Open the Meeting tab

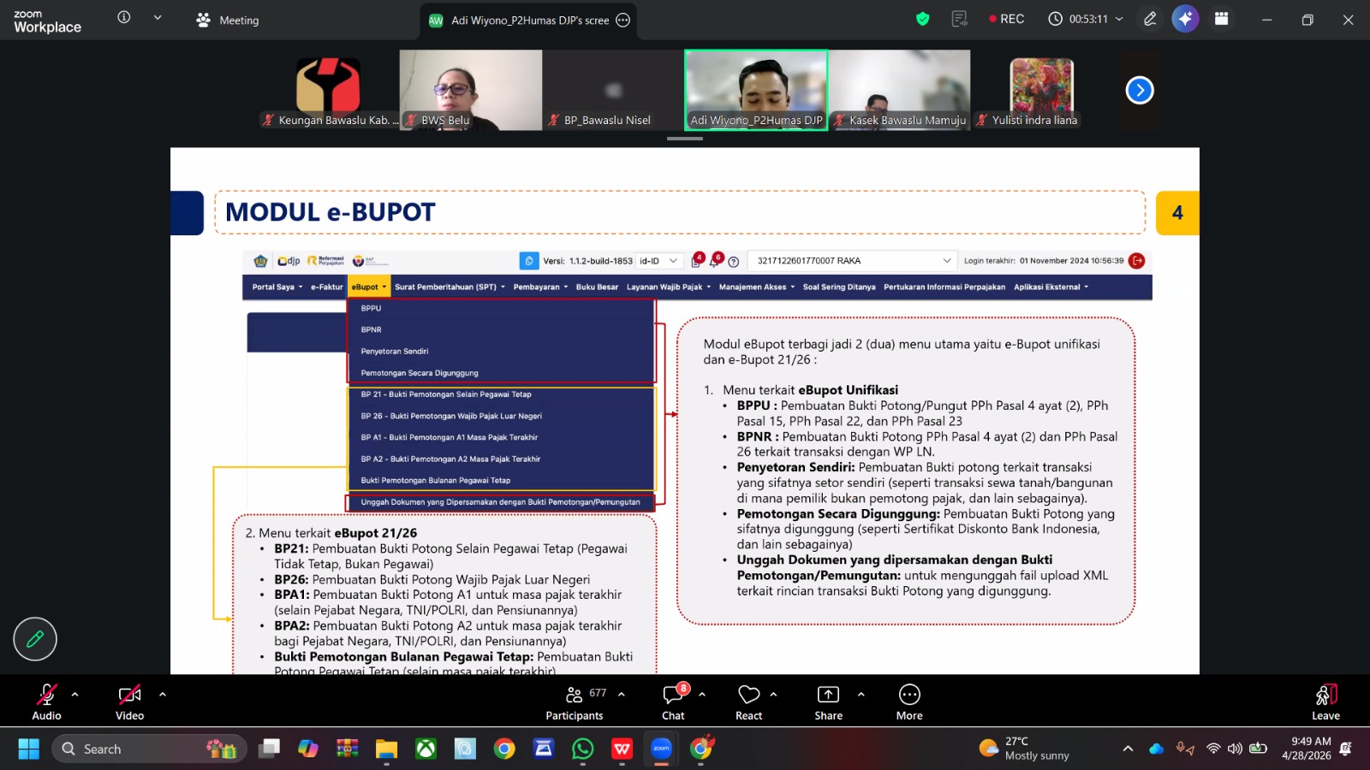228,20
